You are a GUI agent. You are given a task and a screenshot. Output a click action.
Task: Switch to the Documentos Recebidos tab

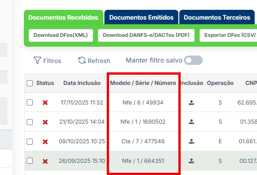click(64, 17)
